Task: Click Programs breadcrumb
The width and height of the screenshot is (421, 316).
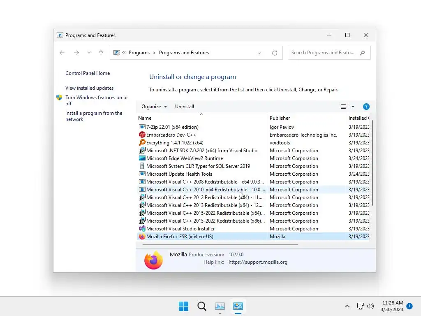Action: click(139, 53)
